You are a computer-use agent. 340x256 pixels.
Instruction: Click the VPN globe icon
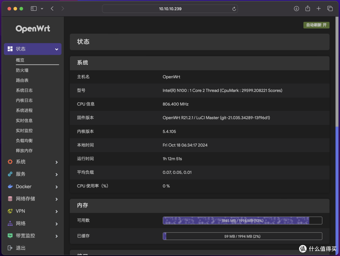(x=10, y=211)
